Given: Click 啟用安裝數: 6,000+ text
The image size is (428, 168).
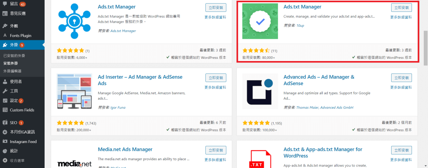Looking at the screenshot, I should 72,57.
